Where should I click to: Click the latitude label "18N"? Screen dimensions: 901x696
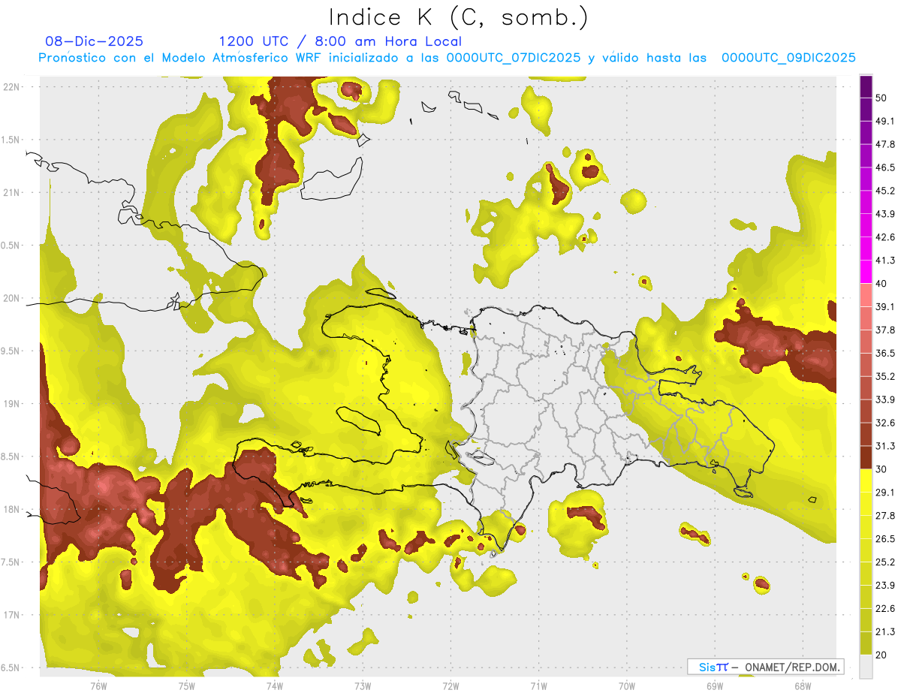[11, 509]
